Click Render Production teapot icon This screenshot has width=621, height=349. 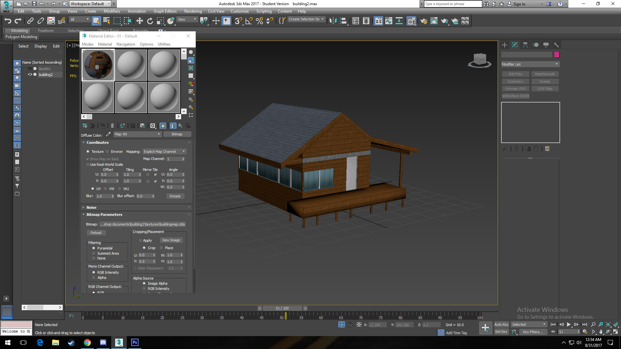tap(444, 21)
